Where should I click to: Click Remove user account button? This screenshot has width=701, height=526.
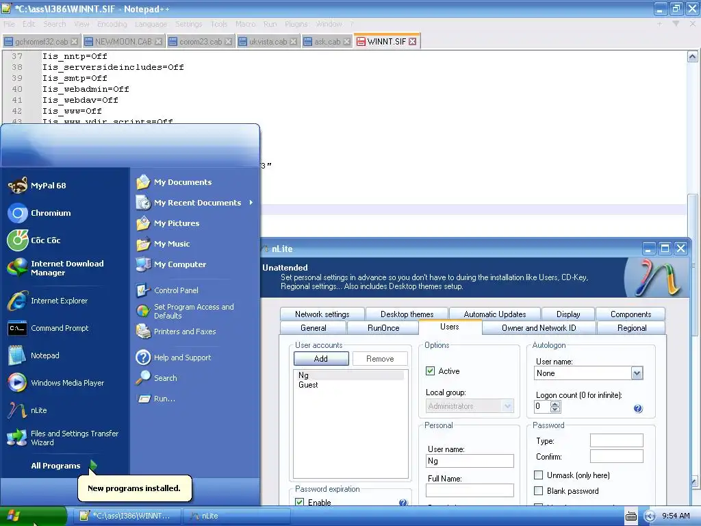pos(380,359)
